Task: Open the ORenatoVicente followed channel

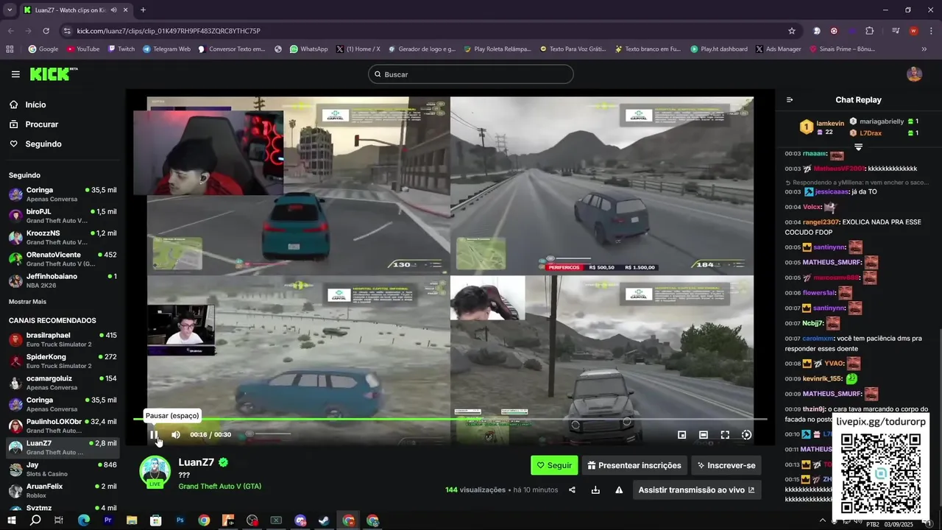Action: (x=63, y=259)
